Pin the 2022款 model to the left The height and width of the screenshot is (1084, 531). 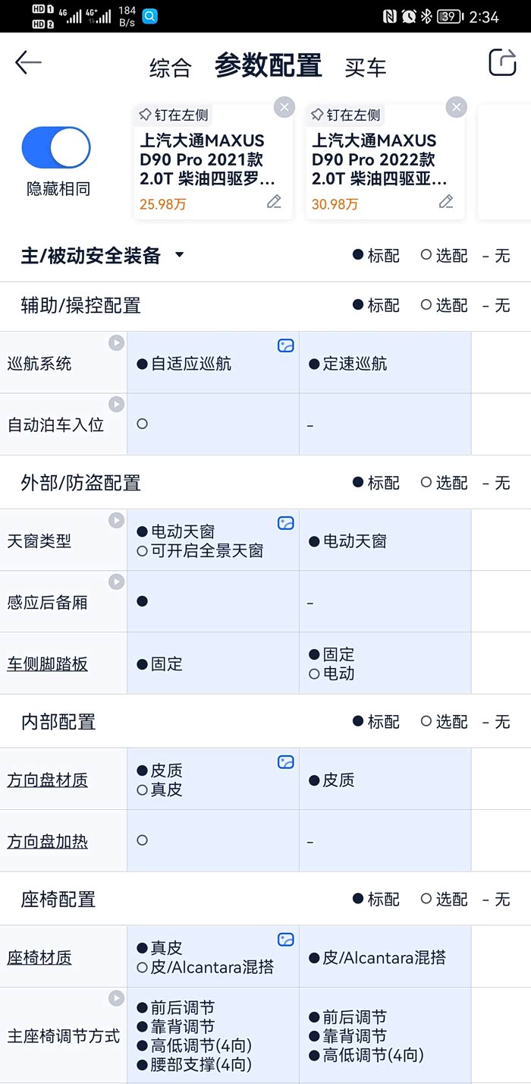click(345, 115)
